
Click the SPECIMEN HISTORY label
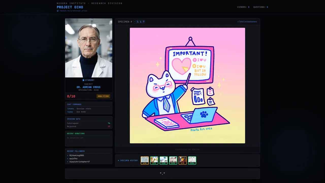[x=129, y=161]
